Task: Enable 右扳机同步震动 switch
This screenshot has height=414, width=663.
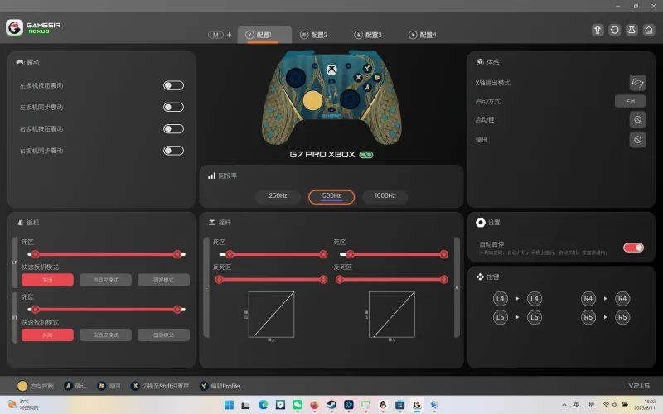Action: click(173, 151)
